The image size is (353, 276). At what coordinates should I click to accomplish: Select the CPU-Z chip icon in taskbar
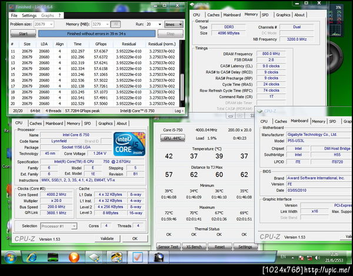(x=95, y=257)
